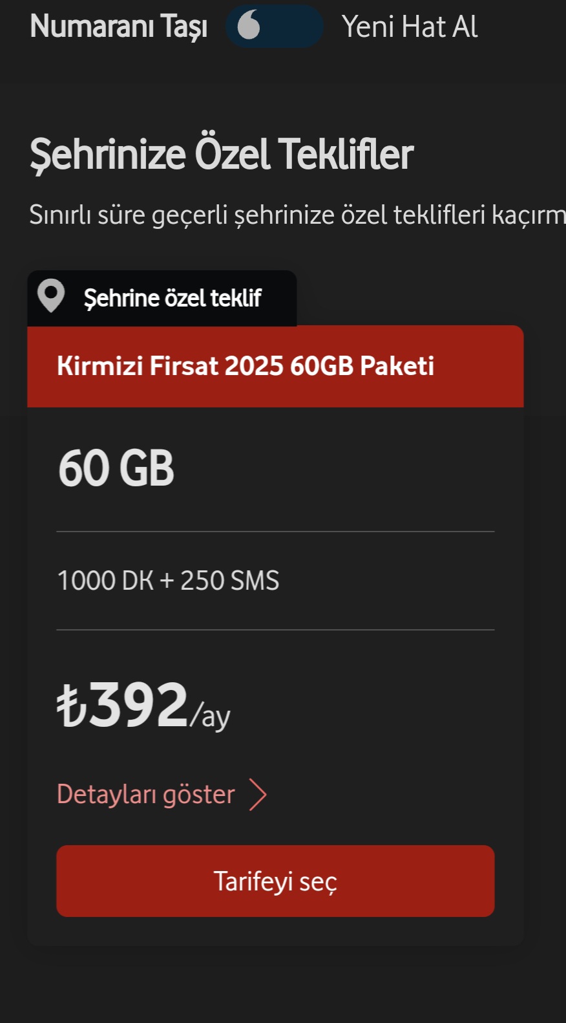Open the Kirmizi Firsat 2025 60GB Paketi header

pos(275,366)
